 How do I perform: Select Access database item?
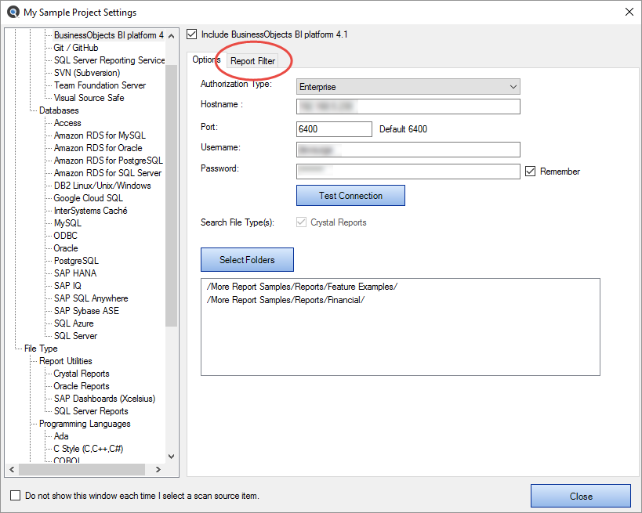pos(67,123)
